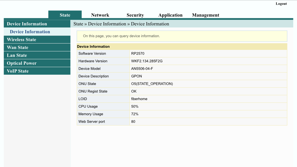Viewport: 297px width, 167px height.
Task: Click the Logout link
Action: click(x=281, y=4)
